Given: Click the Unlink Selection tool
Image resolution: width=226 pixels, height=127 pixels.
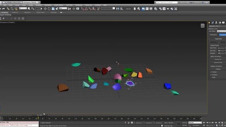Looking at the screenshot, I should coord(12,9).
